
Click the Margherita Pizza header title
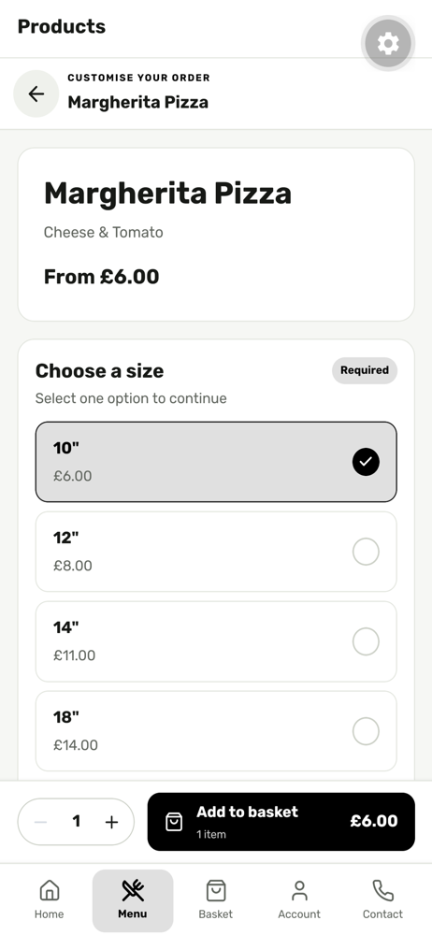[137, 102]
